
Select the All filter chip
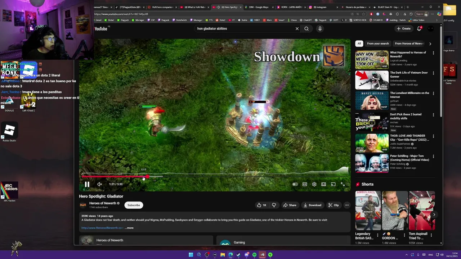click(359, 44)
